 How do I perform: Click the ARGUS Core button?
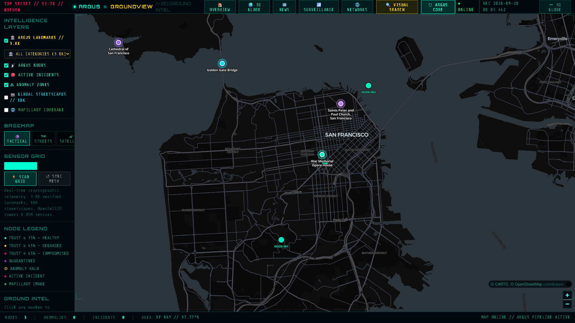click(438, 7)
